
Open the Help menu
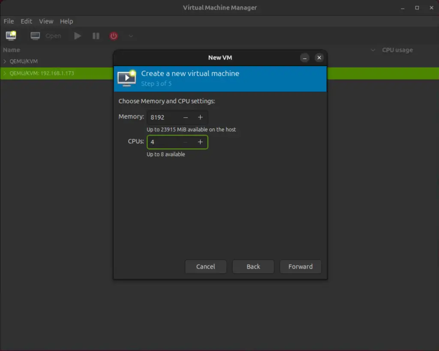[x=66, y=21]
